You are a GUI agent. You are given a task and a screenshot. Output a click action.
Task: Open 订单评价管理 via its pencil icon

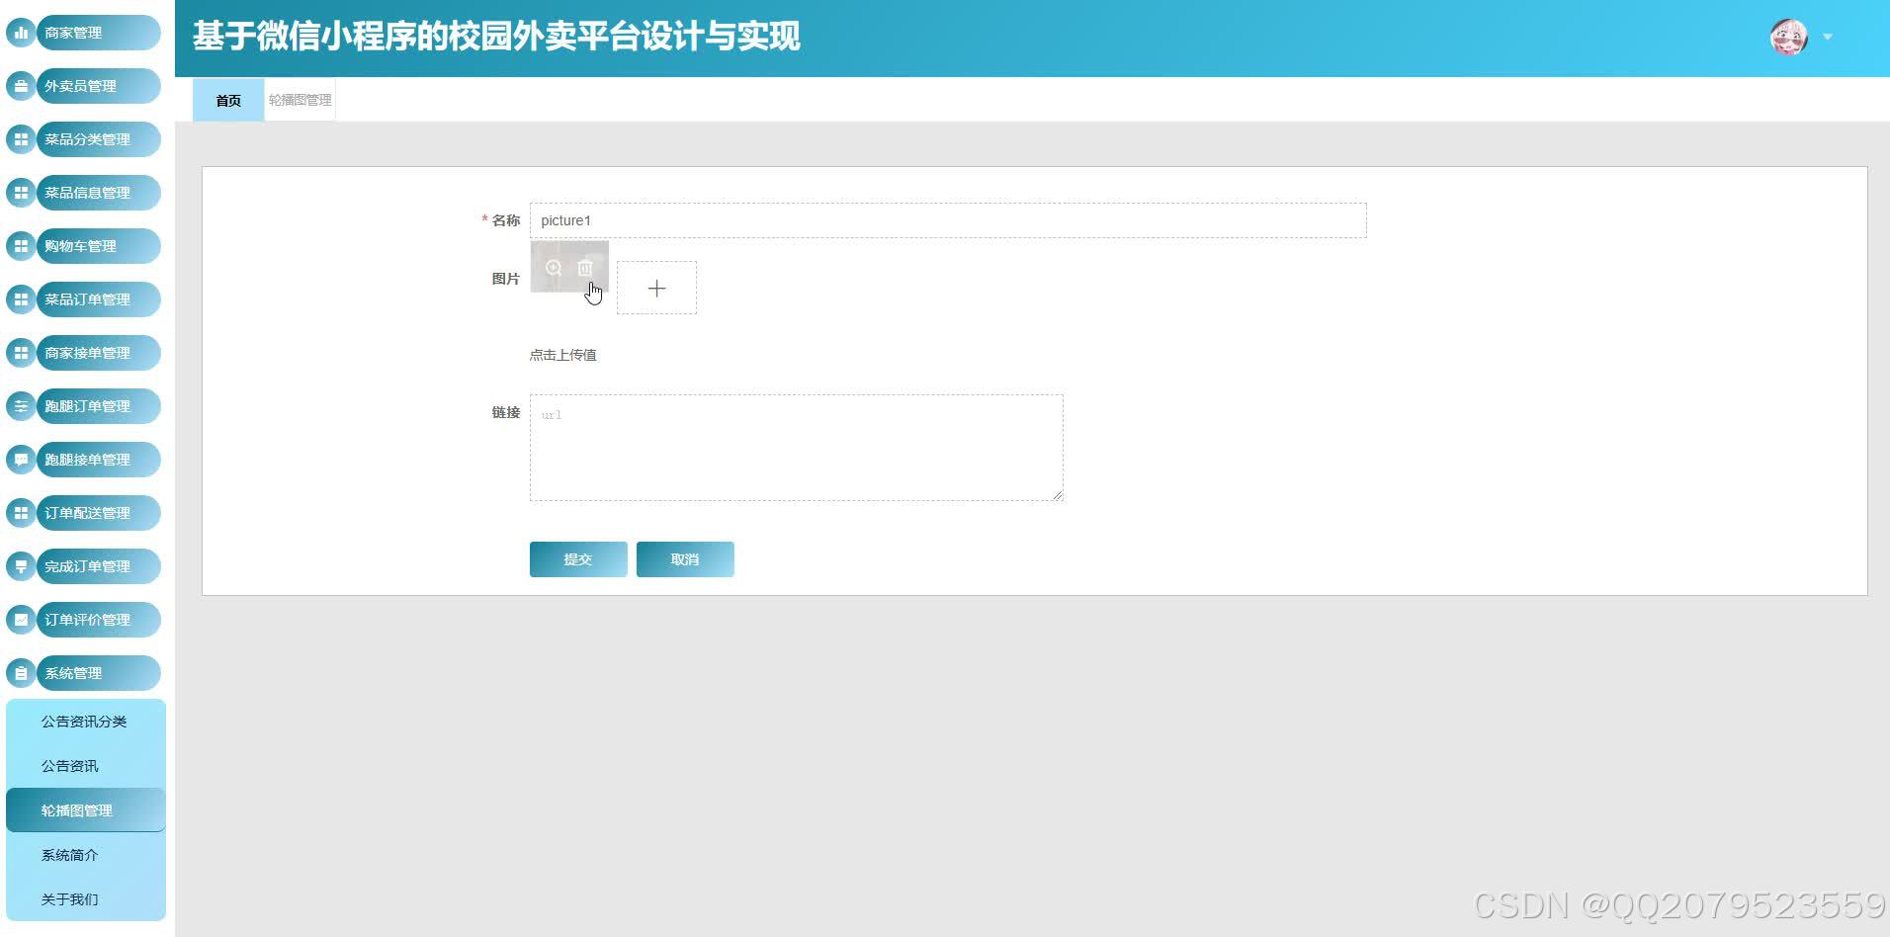tap(20, 619)
